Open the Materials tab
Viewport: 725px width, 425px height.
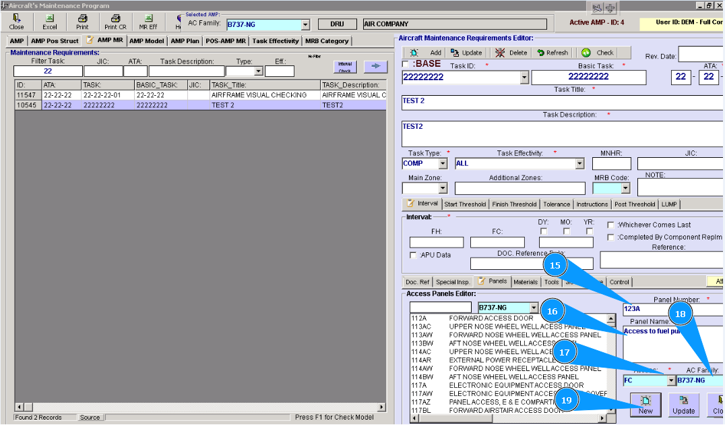(x=526, y=282)
